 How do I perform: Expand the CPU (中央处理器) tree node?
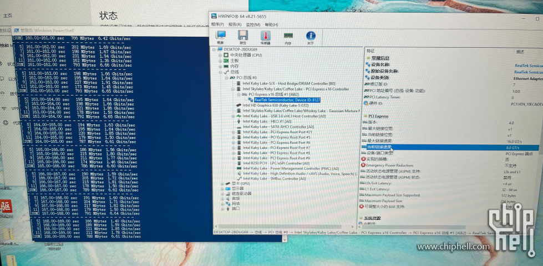[x=220, y=55]
